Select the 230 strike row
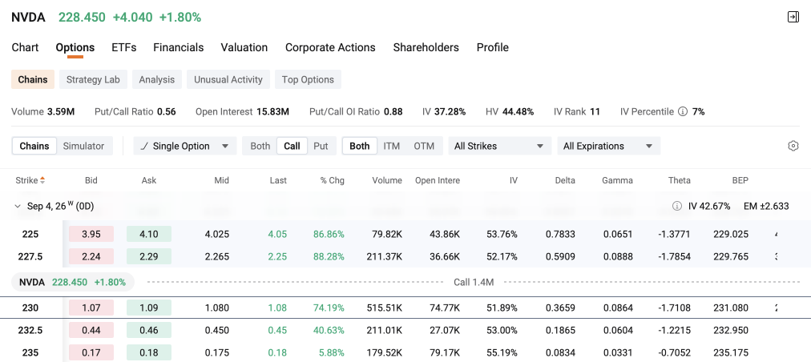This screenshot has height=362, width=811. pos(405,308)
